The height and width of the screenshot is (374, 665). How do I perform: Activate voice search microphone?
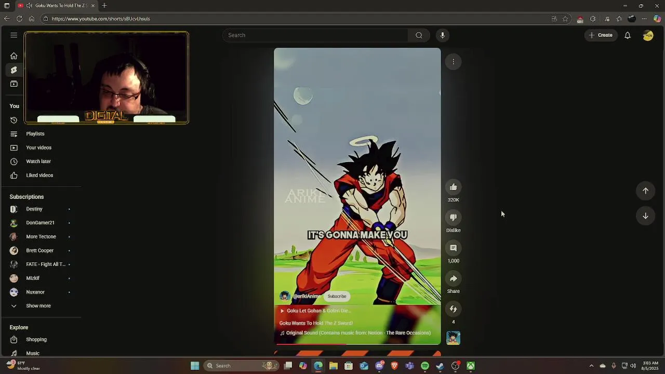443,35
